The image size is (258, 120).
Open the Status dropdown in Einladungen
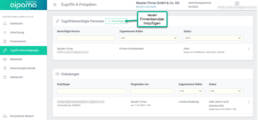226,91
